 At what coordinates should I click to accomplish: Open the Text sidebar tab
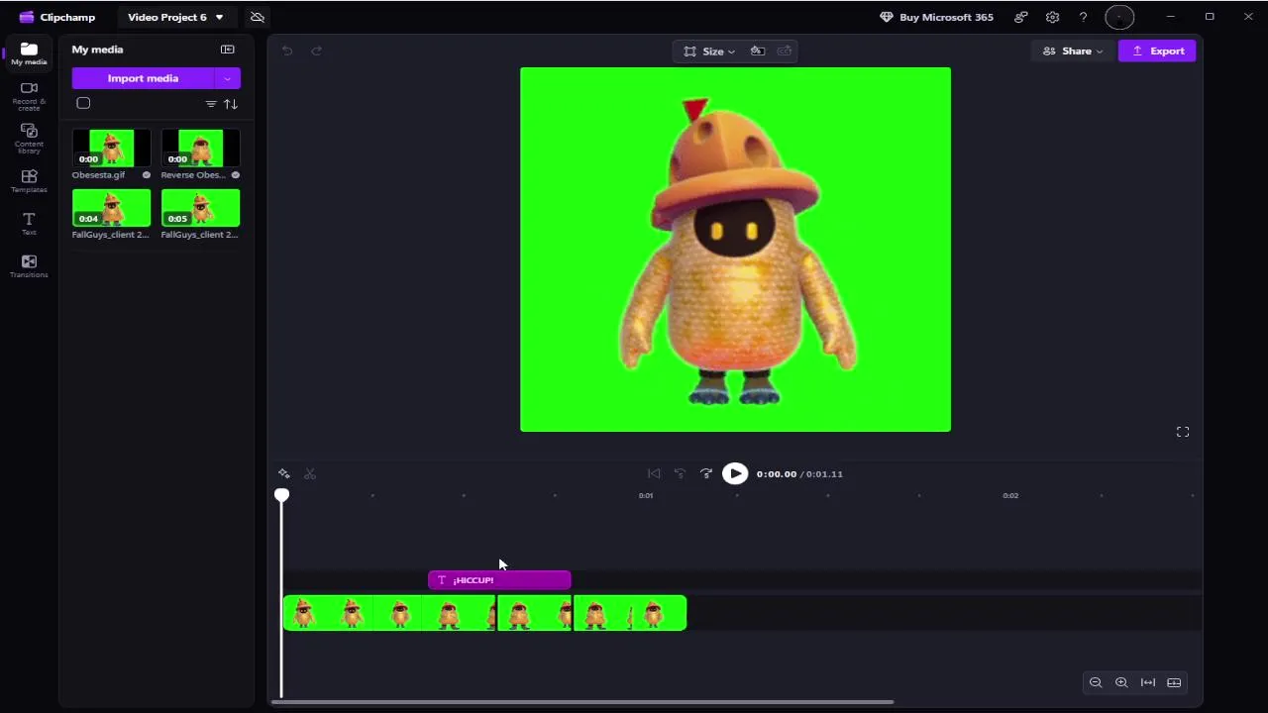pos(29,223)
